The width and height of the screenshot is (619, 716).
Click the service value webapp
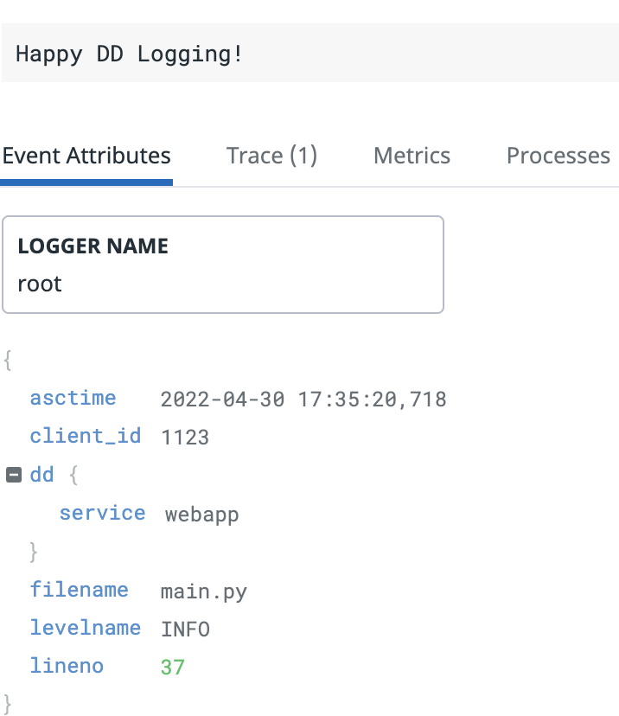pyautogui.click(x=201, y=515)
